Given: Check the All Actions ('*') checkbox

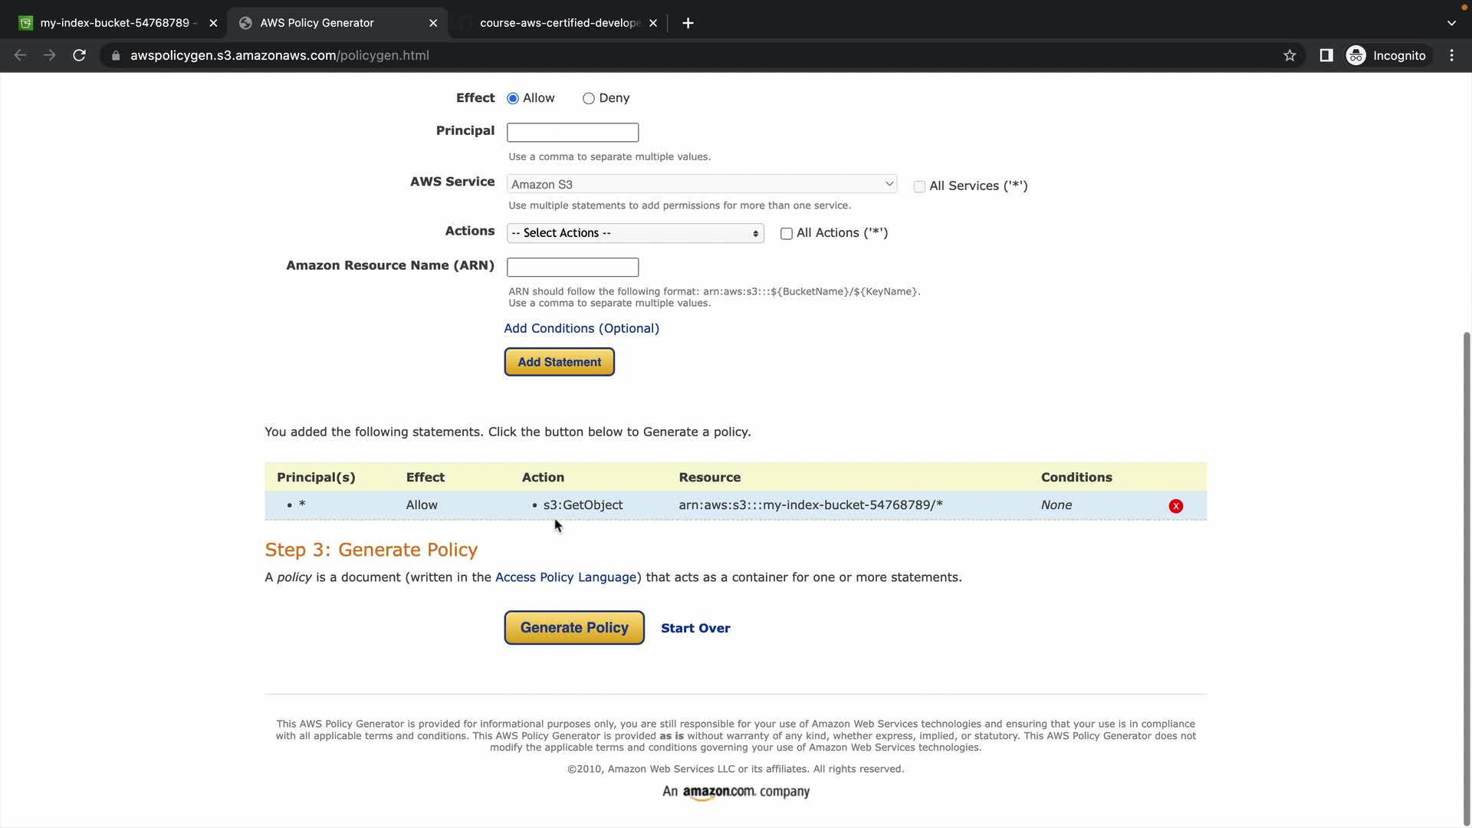Looking at the screenshot, I should (786, 234).
